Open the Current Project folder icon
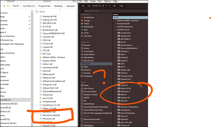Screen dimensions: 211x127 82,92
